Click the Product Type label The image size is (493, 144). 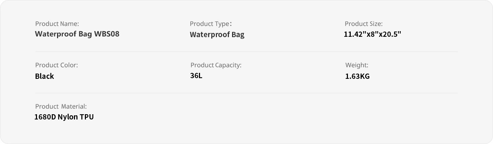click(211, 24)
